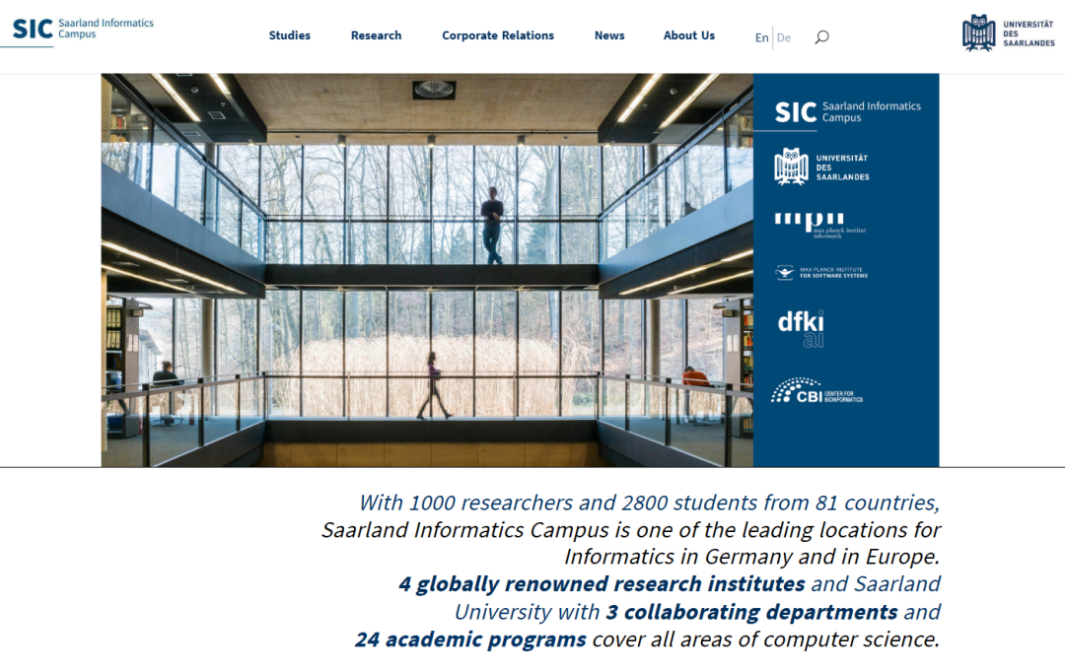1065x671 pixels.
Task: Open the search magnifier icon
Action: tap(821, 37)
